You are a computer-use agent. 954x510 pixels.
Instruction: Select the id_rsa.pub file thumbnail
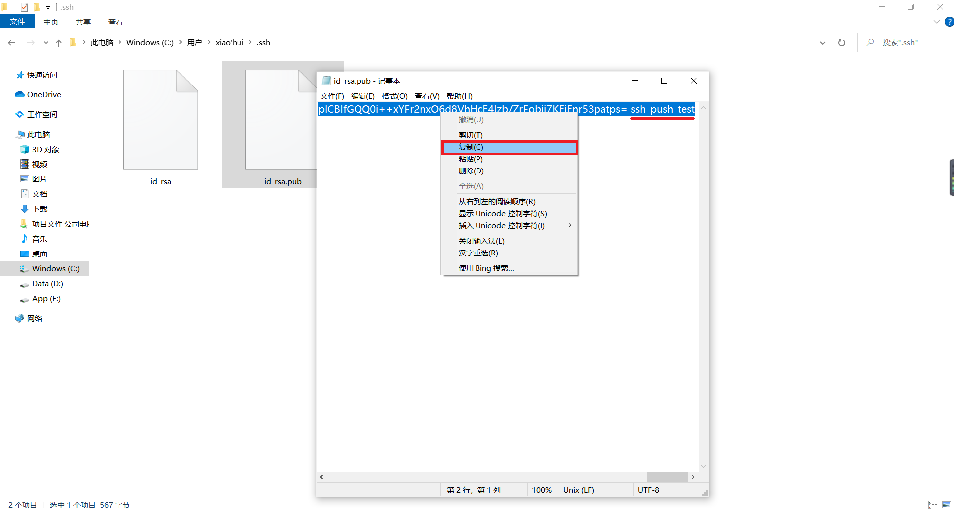[x=281, y=119]
